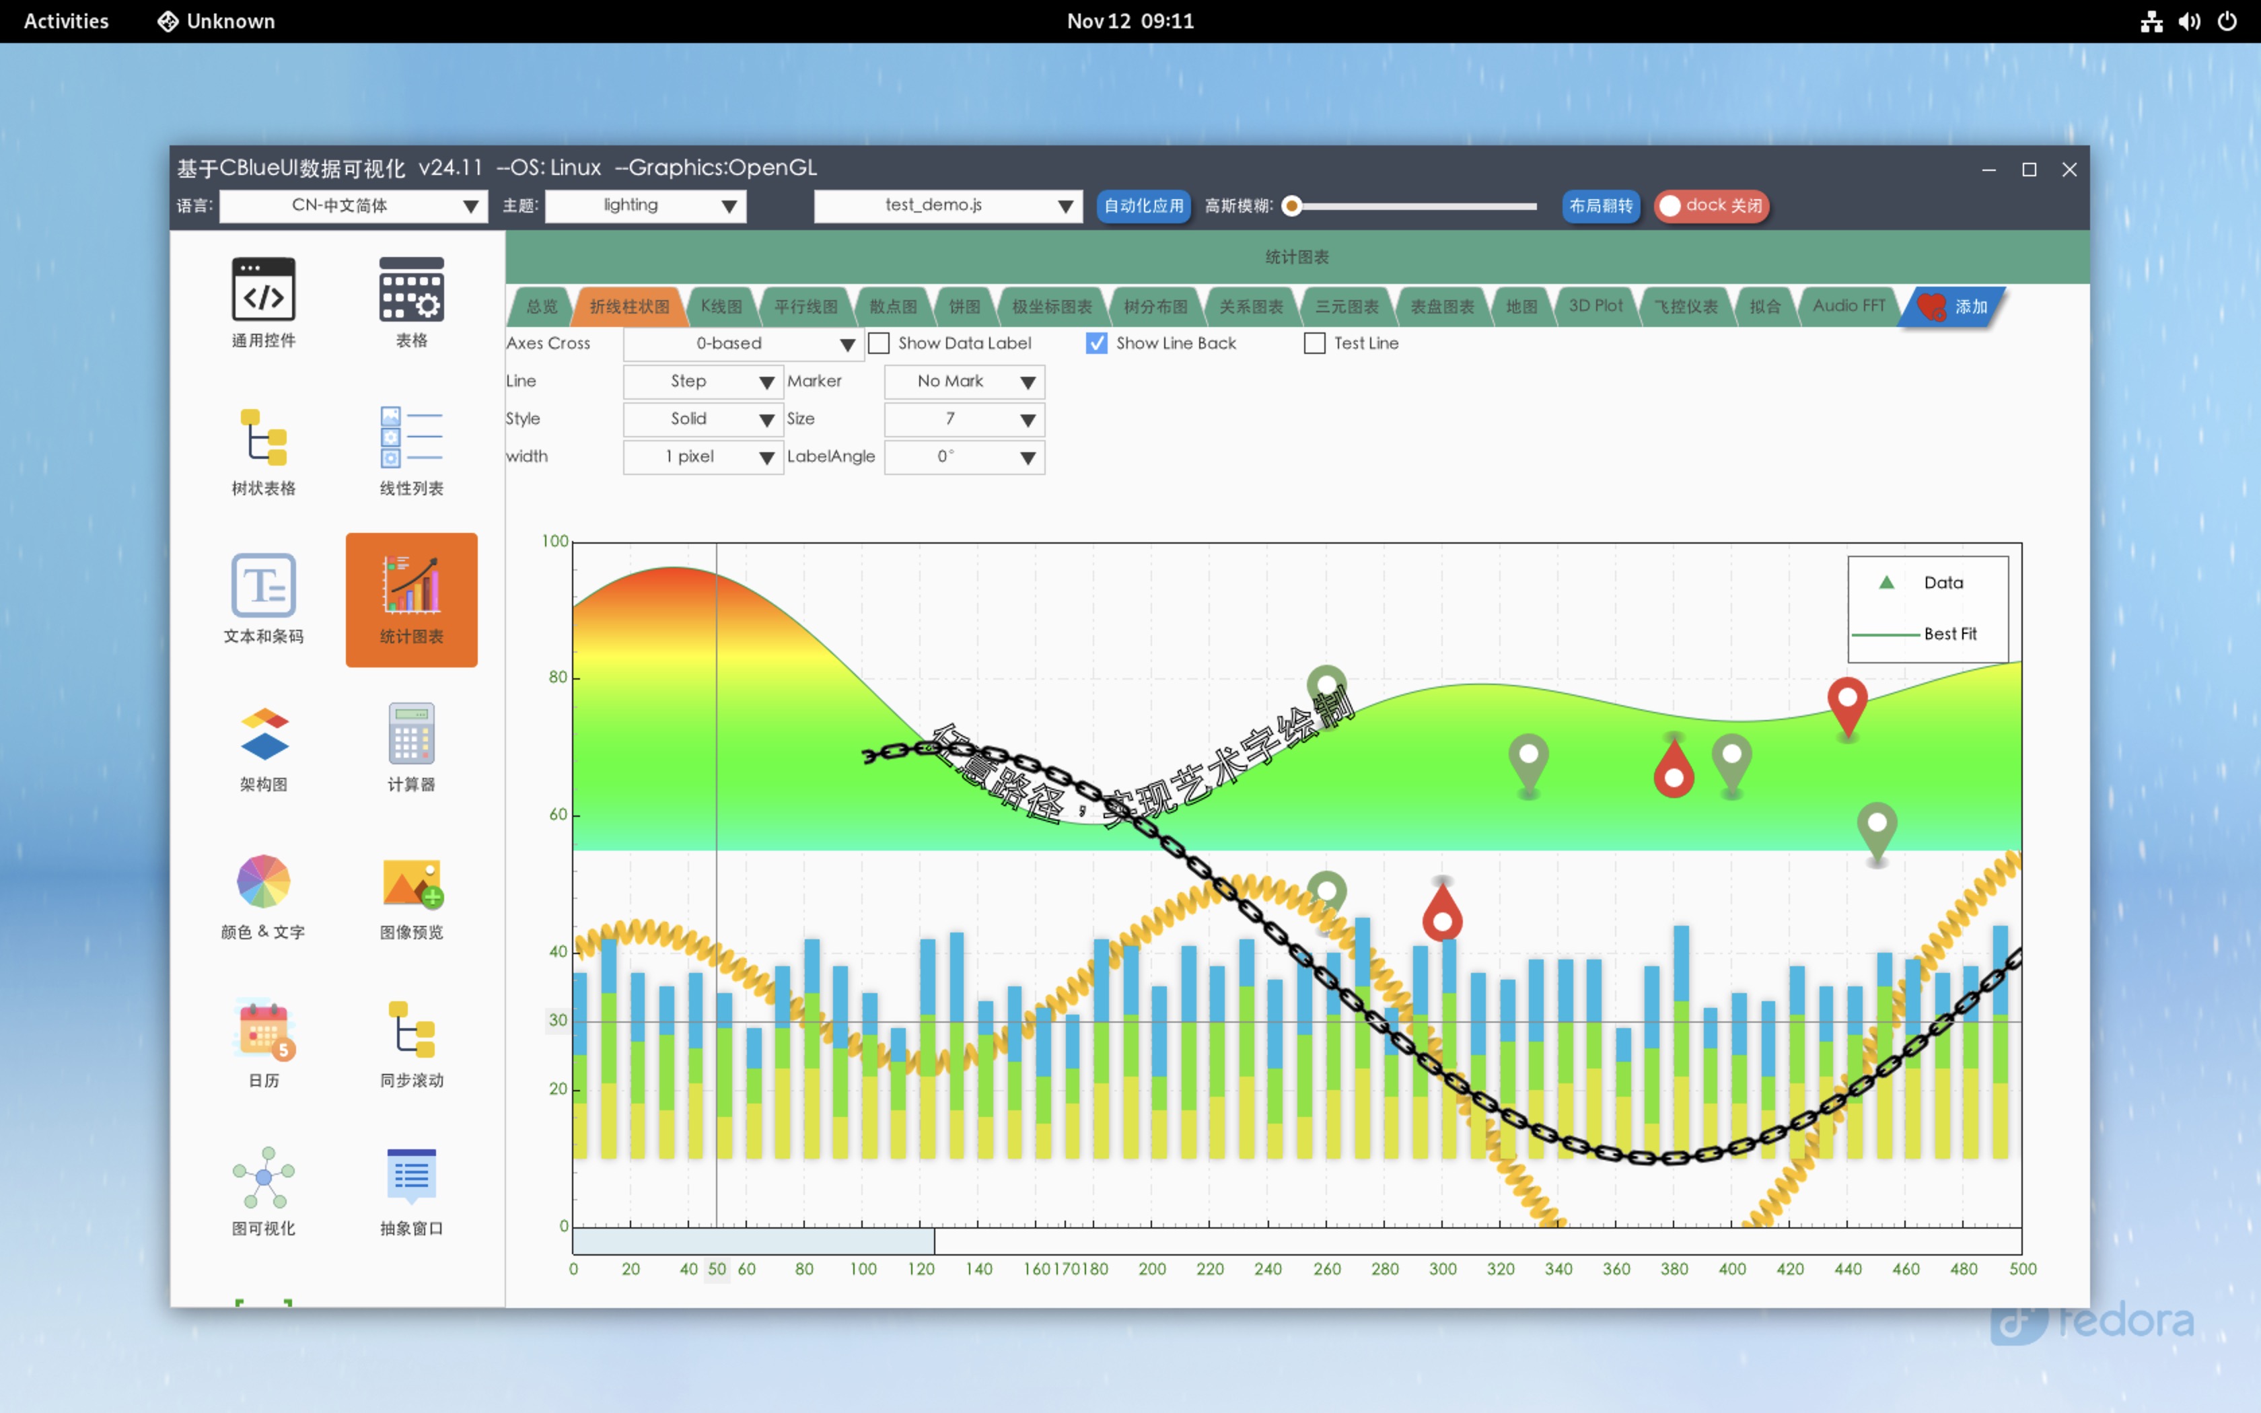This screenshot has height=1413, width=2261.
Task: Open the Marker No Mark dropdown
Action: coord(964,382)
